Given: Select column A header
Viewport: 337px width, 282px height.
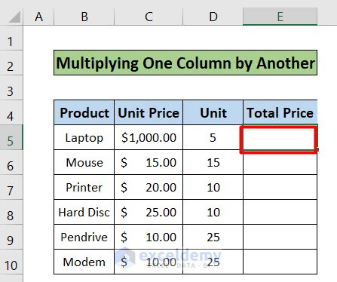Looking at the screenshot, I should click(x=38, y=17).
